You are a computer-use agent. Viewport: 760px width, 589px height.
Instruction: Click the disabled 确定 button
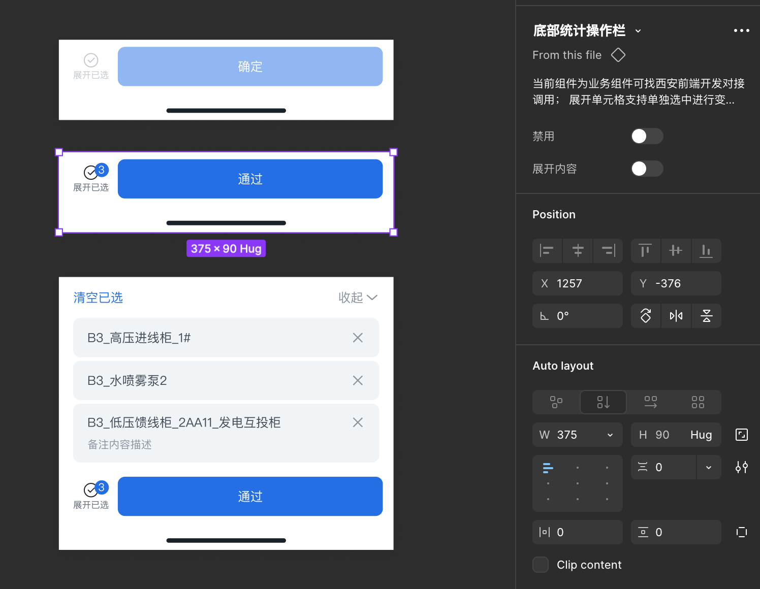(250, 67)
